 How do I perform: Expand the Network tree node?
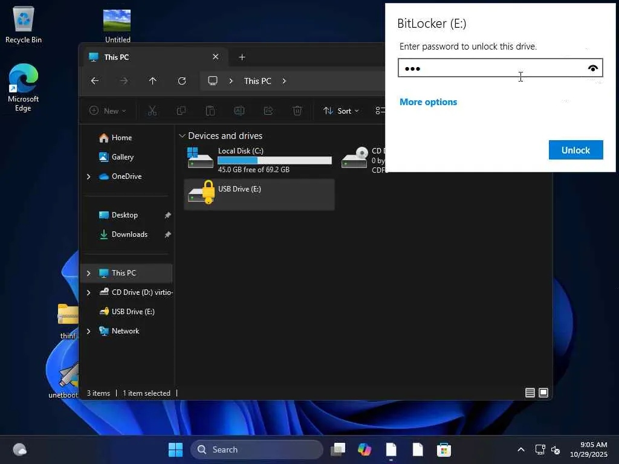88,331
